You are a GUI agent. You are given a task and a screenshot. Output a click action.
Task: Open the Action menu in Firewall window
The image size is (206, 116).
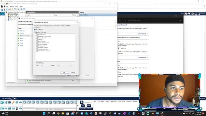click(12, 6)
